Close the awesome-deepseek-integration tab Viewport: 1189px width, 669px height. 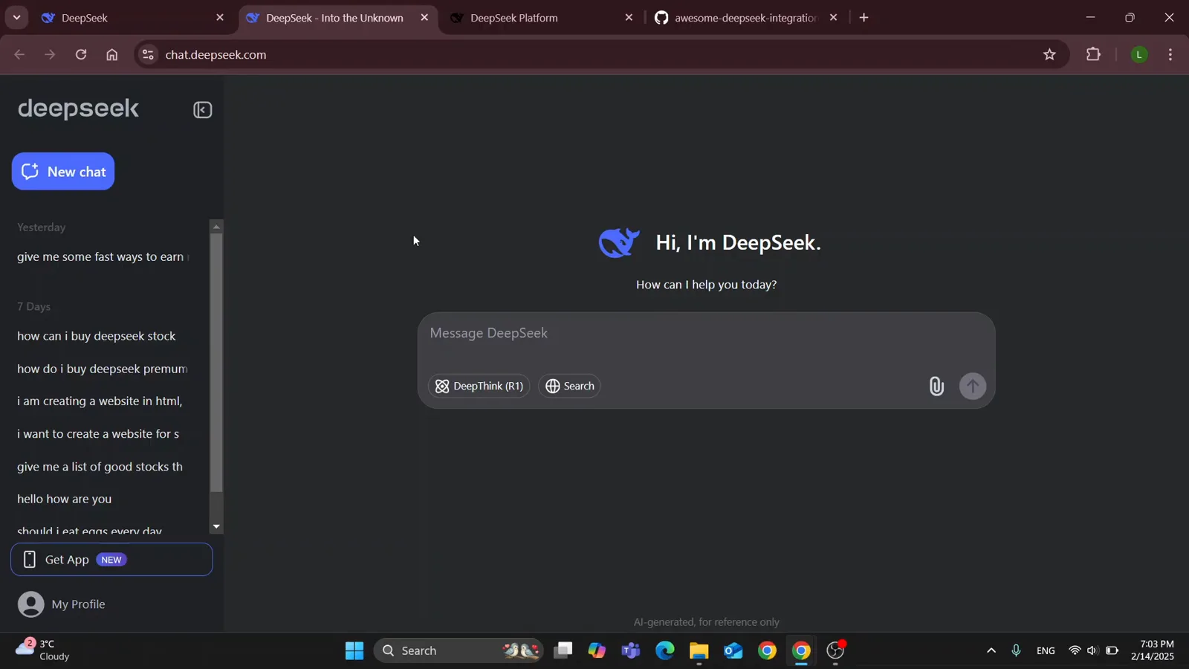(833, 18)
